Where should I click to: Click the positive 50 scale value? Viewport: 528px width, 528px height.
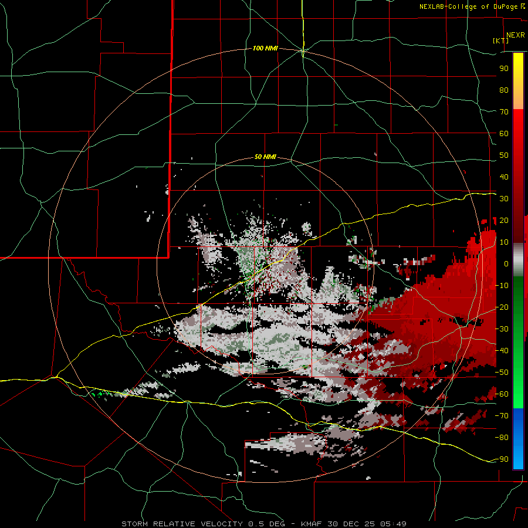pos(504,155)
